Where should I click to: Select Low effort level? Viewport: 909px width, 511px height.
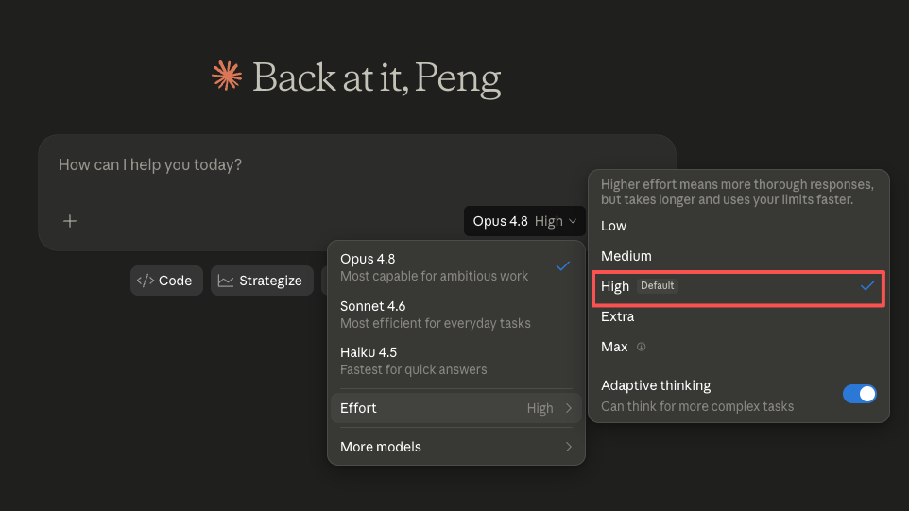click(738, 226)
